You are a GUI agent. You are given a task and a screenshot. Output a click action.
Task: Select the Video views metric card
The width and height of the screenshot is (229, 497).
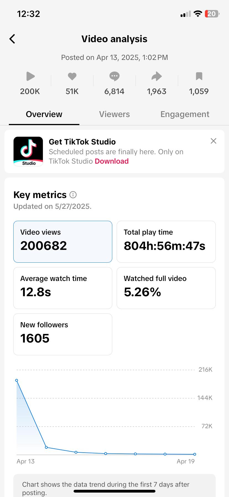click(63, 242)
